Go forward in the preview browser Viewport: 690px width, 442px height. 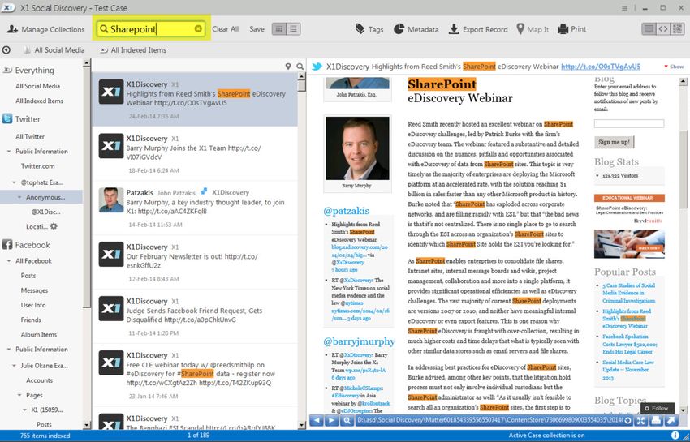click(332, 420)
